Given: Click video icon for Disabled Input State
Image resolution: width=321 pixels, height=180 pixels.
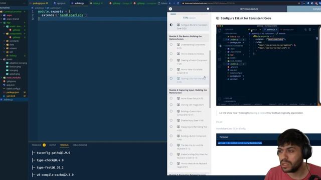Looking at the screenshot, I should (179, 120).
